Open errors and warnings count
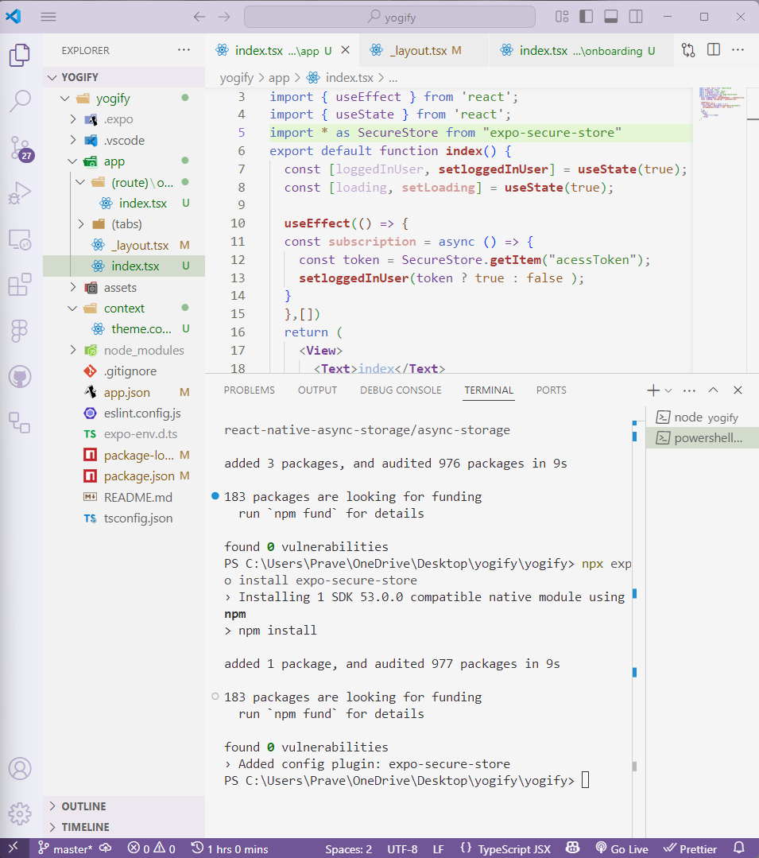 pos(152,848)
